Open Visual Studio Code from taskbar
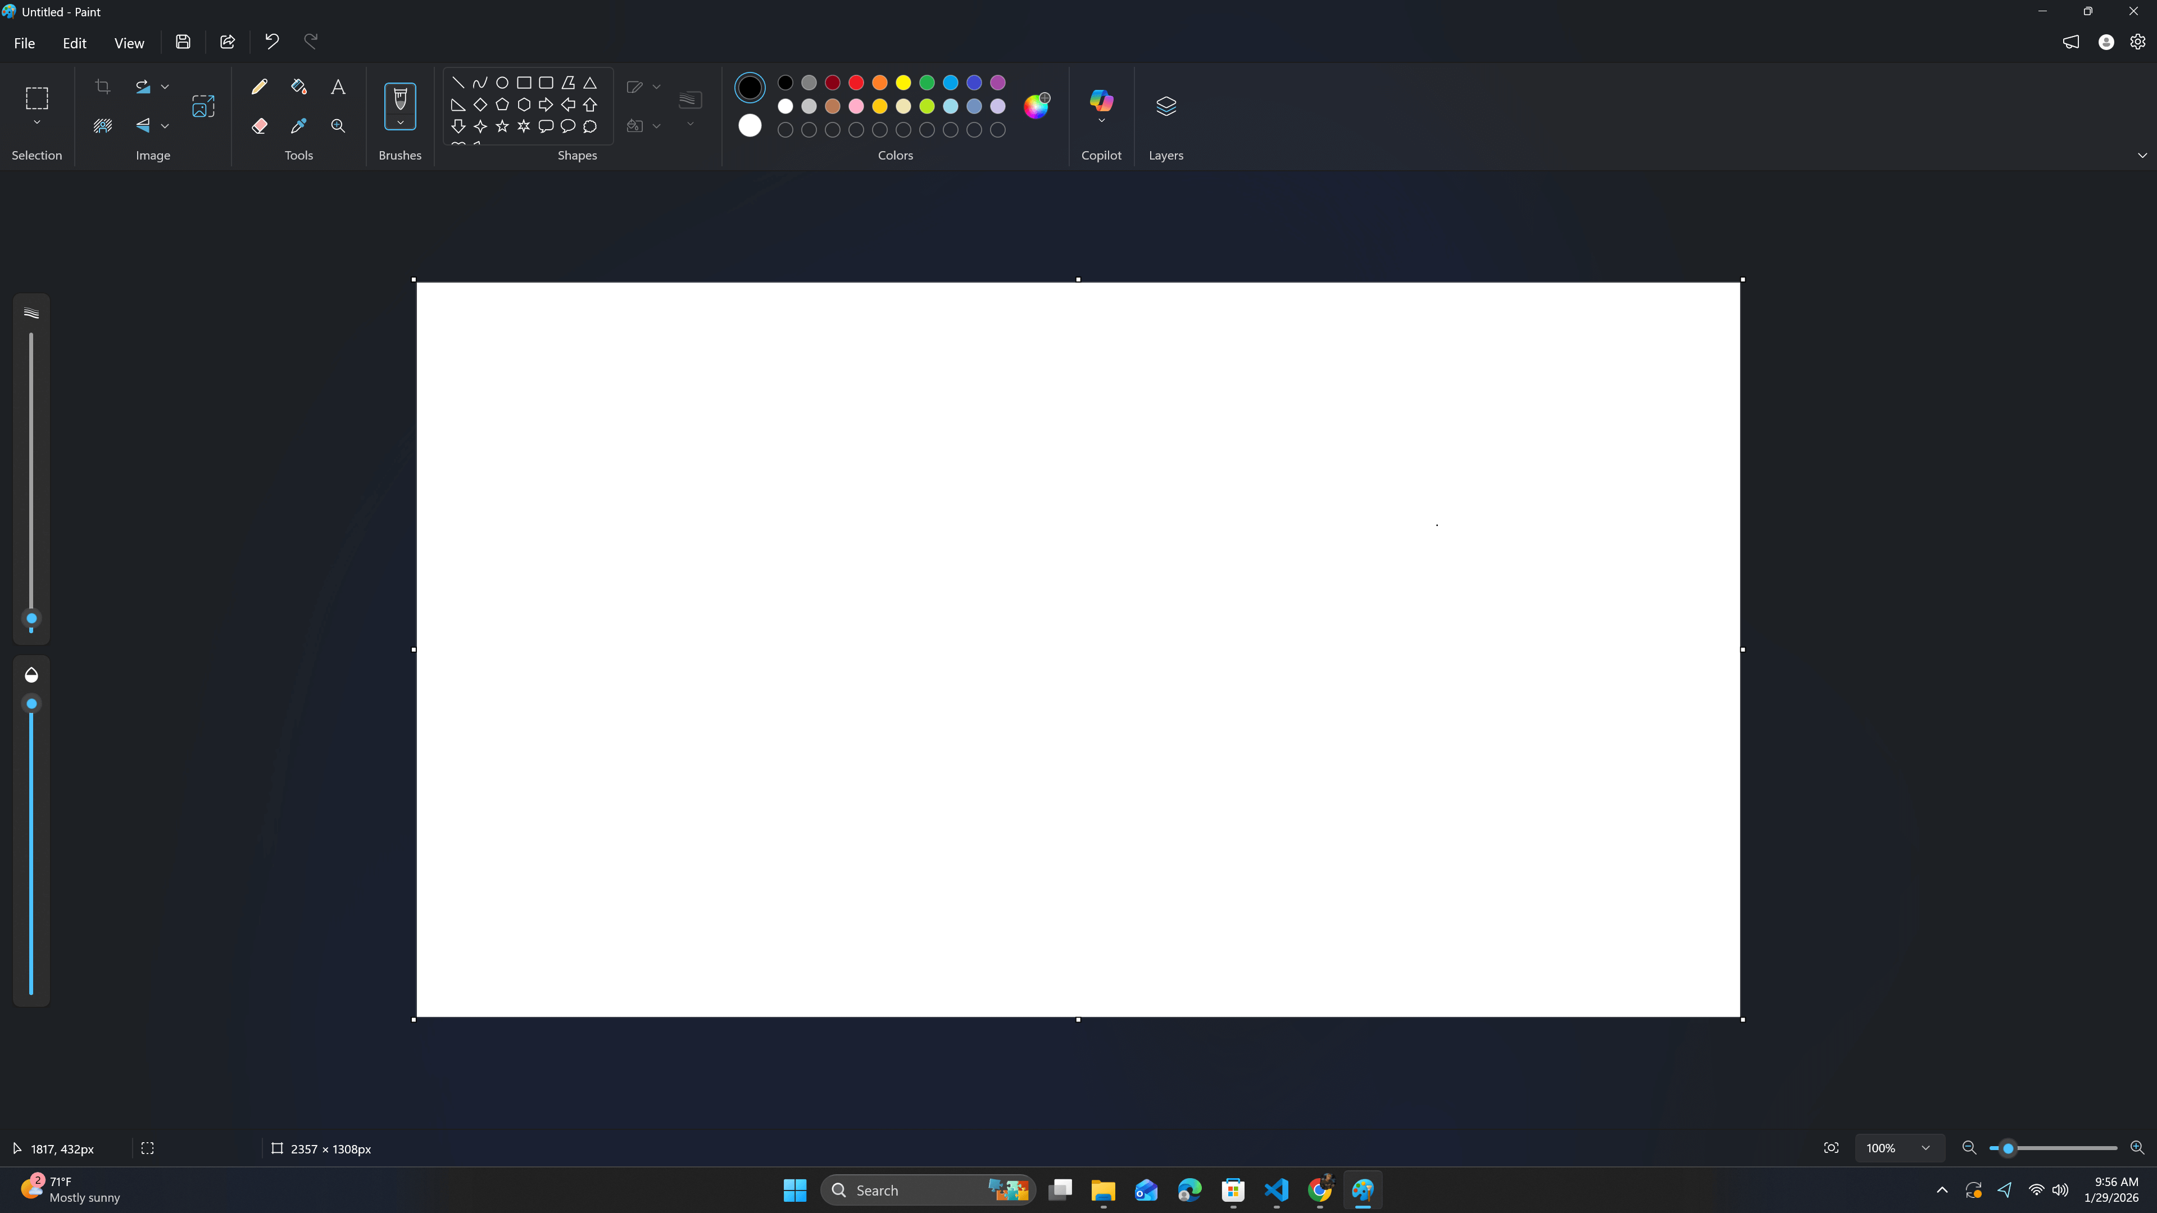2157x1213 pixels. coord(1276,1189)
